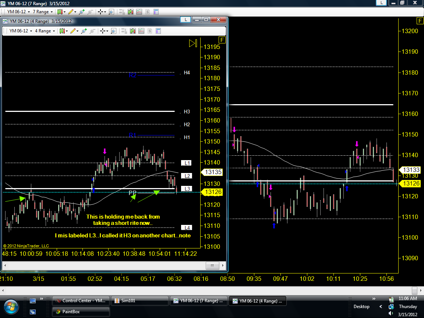Show hidden tray icons arrow
Screen dimensions: 424x318
tap(381, 306)
